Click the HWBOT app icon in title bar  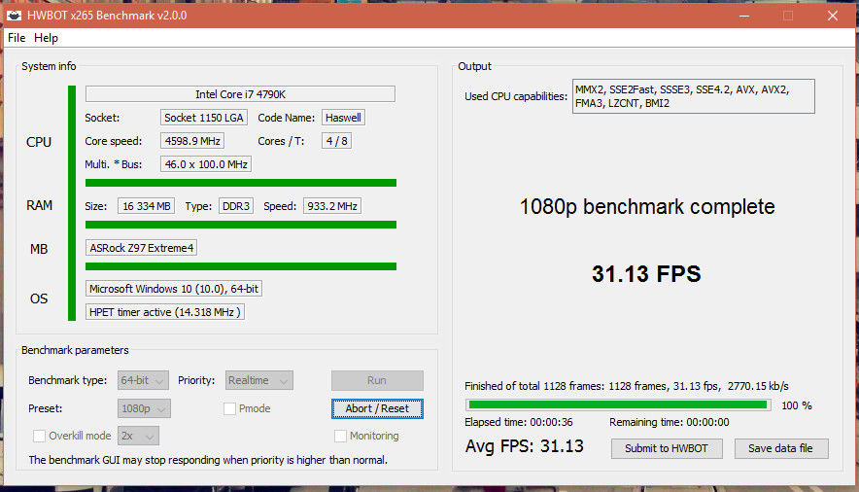14,16
